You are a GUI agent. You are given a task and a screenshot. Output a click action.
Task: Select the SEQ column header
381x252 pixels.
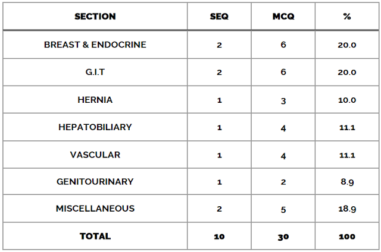[219, 17]
